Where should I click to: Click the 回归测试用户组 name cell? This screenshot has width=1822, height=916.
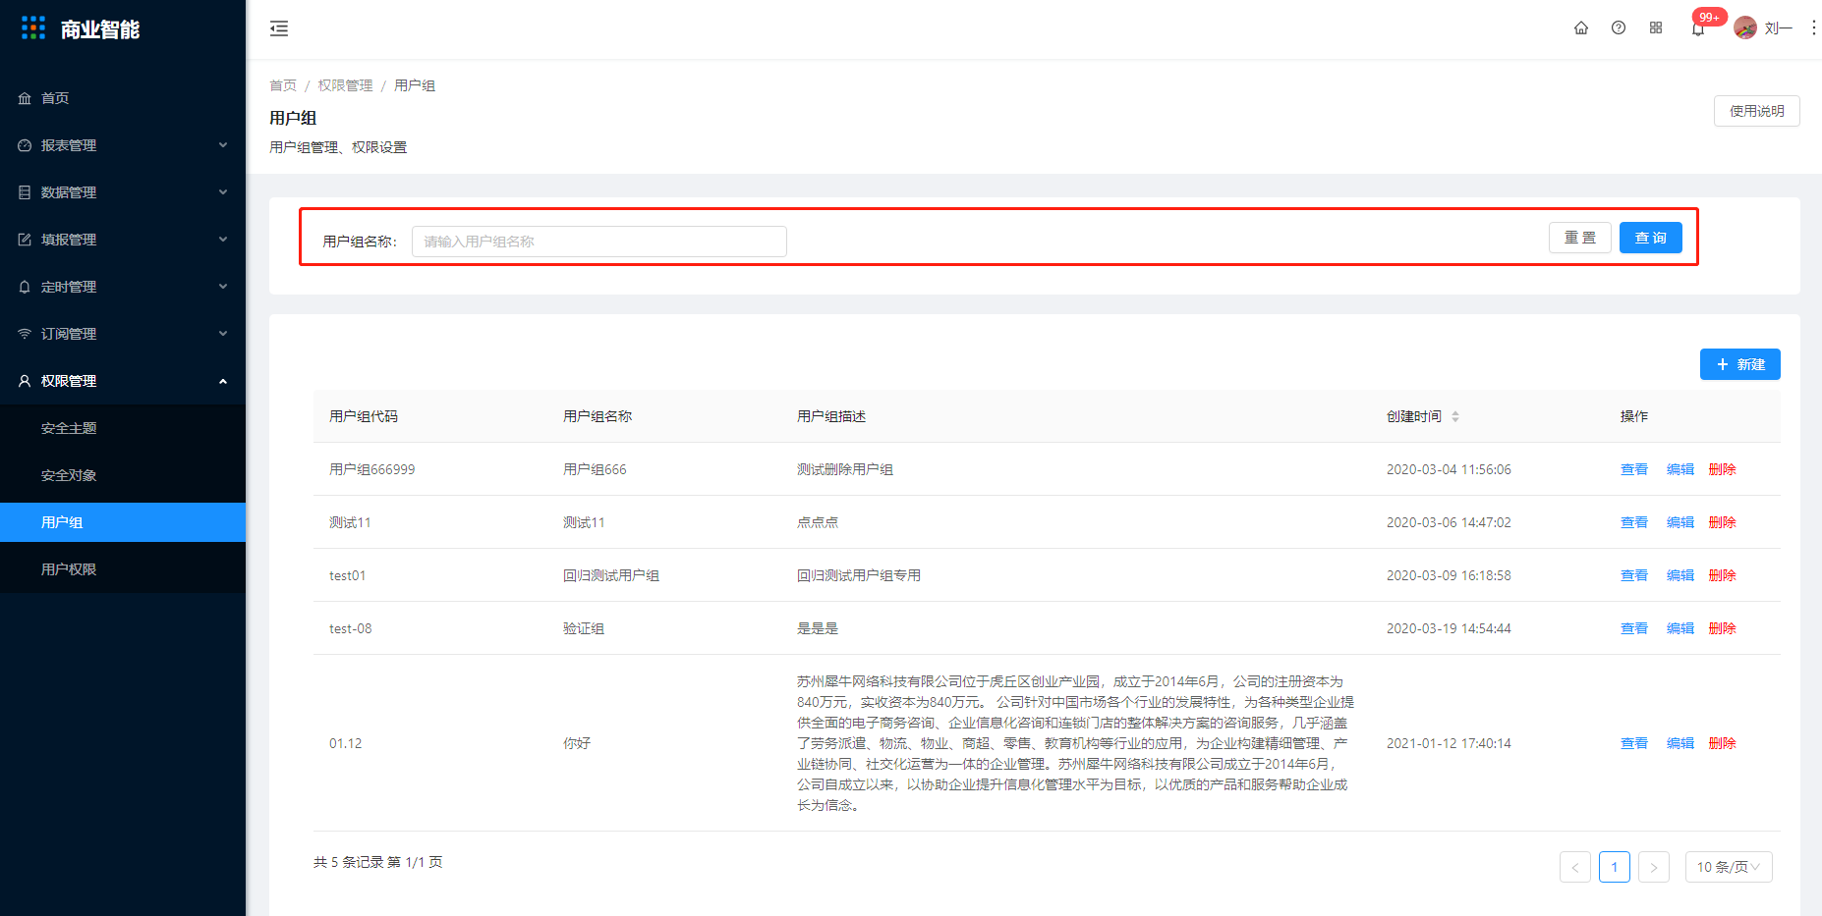[611, 575]
